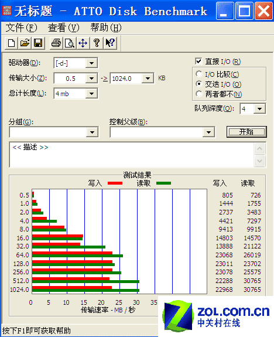Click the 64.0 row red write bar
The image size is (274, 337).
coord(72,253)
